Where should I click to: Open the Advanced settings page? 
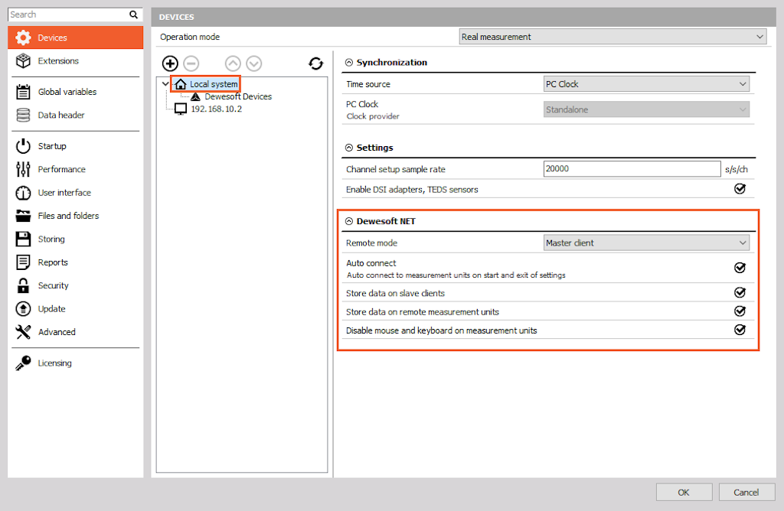tap(76, 332)
